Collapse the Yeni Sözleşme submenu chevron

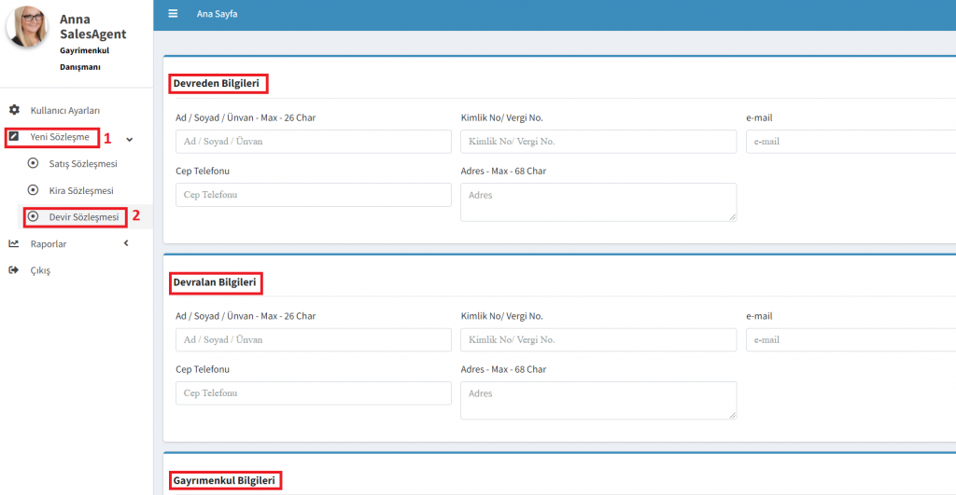(x=129, y=139)
